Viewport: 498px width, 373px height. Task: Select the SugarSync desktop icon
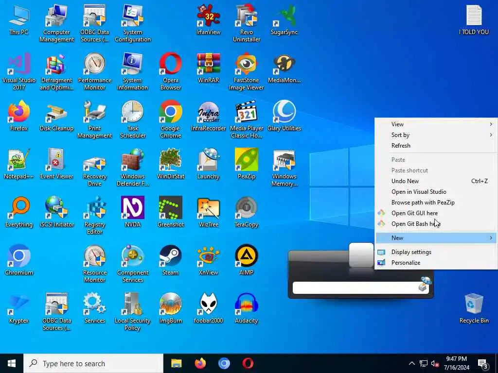284,19
